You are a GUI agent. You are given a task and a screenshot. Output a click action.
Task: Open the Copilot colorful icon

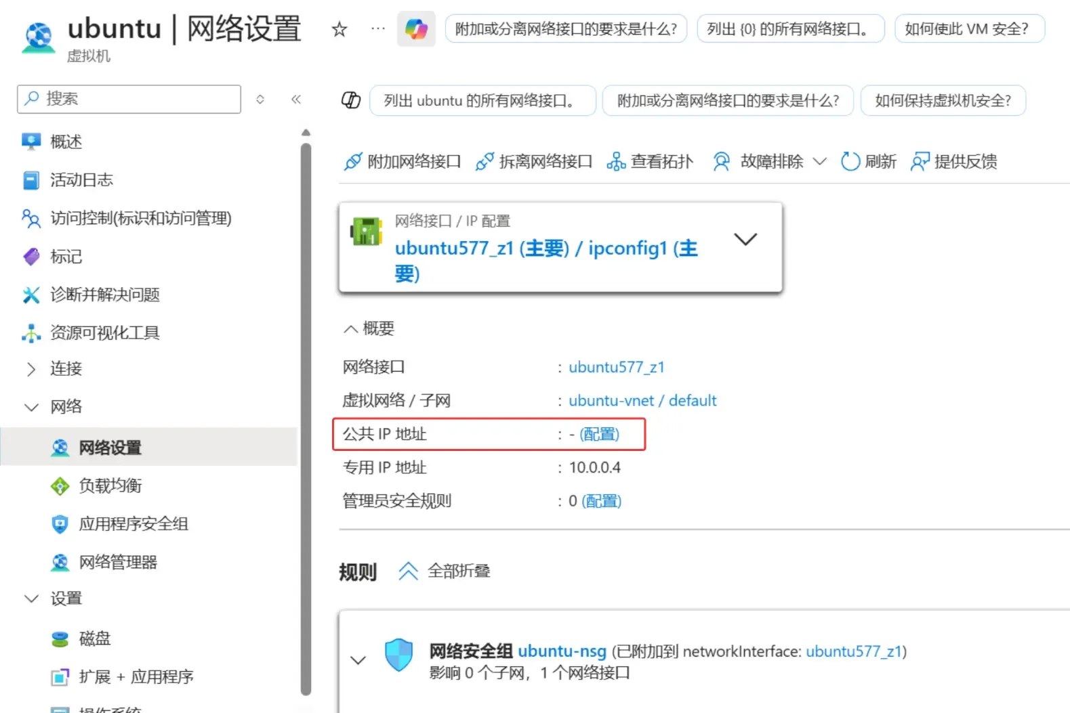point(416,28)
